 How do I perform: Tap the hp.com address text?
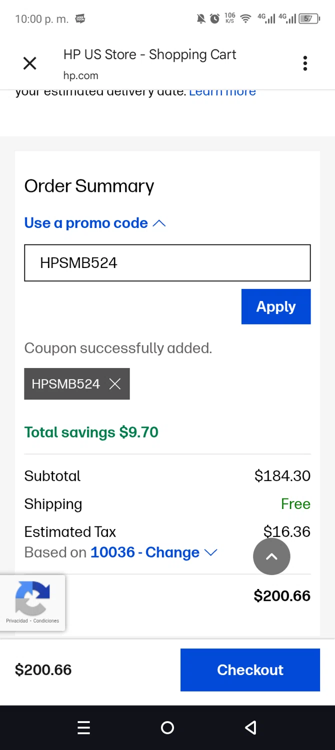click(x=80, y=75)
